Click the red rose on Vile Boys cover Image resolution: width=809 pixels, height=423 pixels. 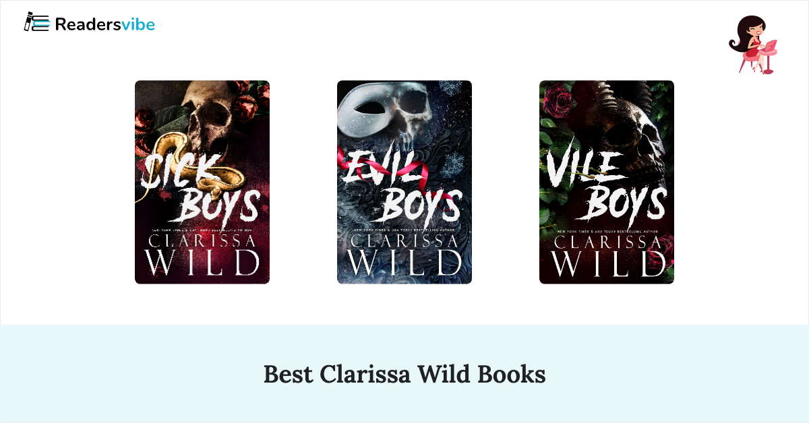coord(557,106)
